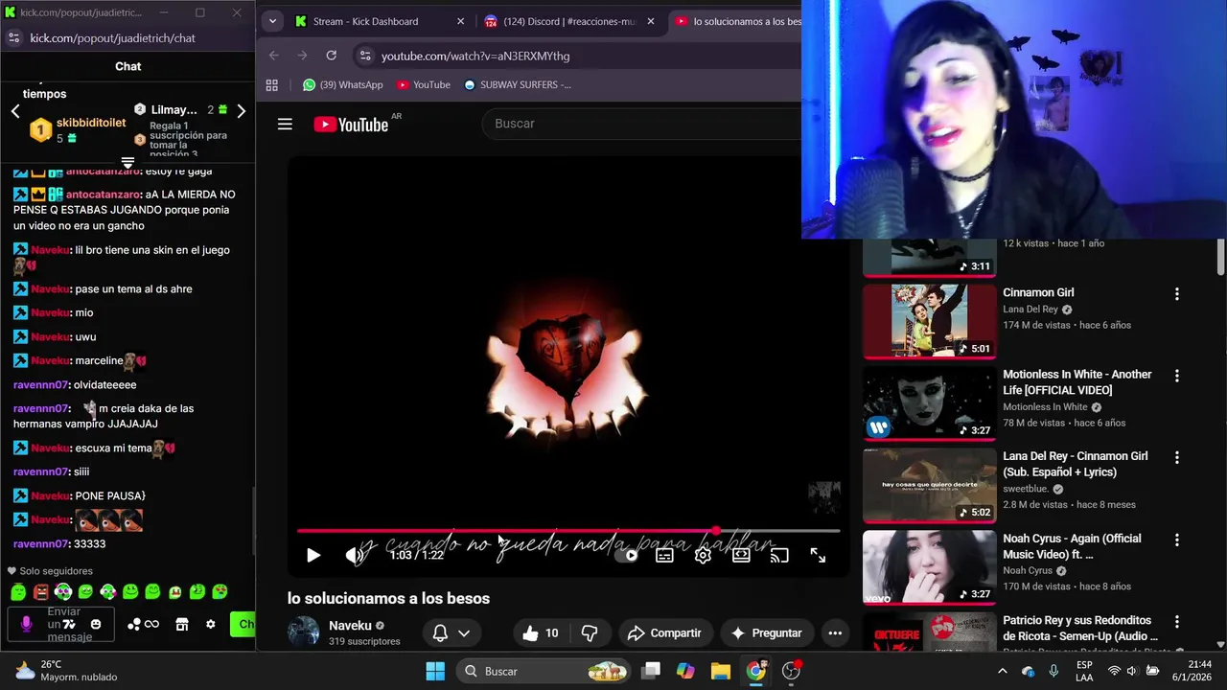Open Windows Start menu
1227x690 pixels.
[434, 671]
